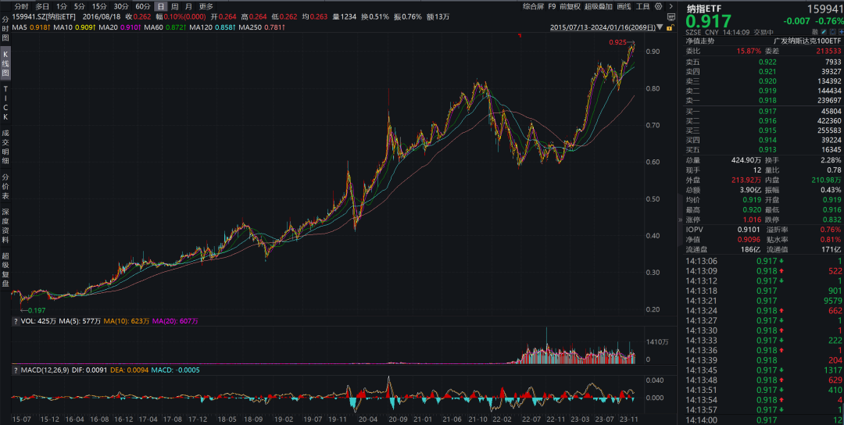
Task: Click the 融 margin trading icon
Action: 815,32
